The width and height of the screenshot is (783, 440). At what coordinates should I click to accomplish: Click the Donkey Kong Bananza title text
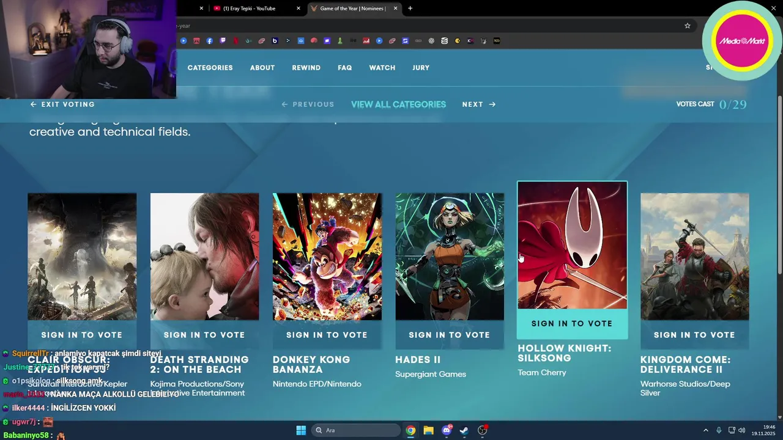(x=311, y=365)
